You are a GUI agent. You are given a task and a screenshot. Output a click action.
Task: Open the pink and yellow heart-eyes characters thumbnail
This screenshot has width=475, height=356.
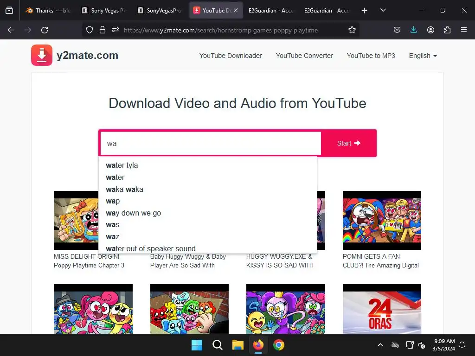pyautogui.click(x=93, y=309)
